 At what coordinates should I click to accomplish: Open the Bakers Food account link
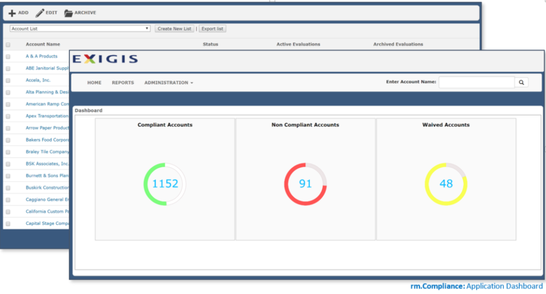[47, 140]
